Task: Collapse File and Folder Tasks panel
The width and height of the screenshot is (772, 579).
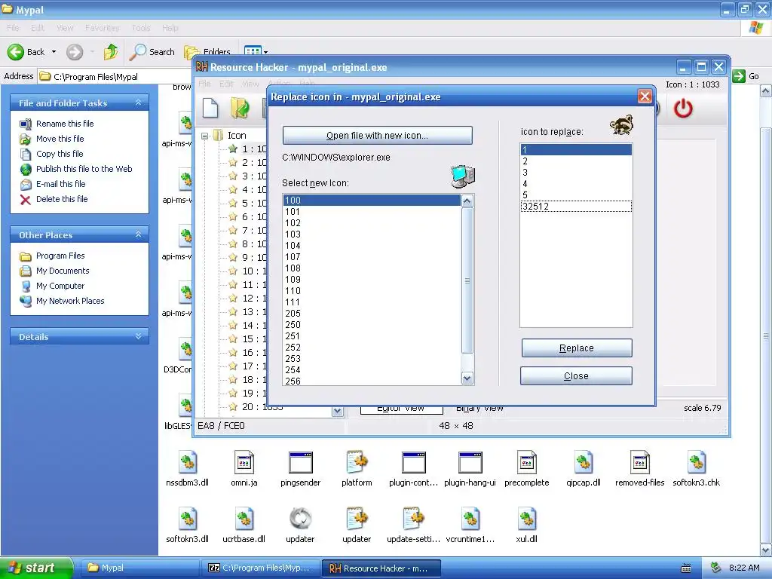Action: click(x=139, y=103)
